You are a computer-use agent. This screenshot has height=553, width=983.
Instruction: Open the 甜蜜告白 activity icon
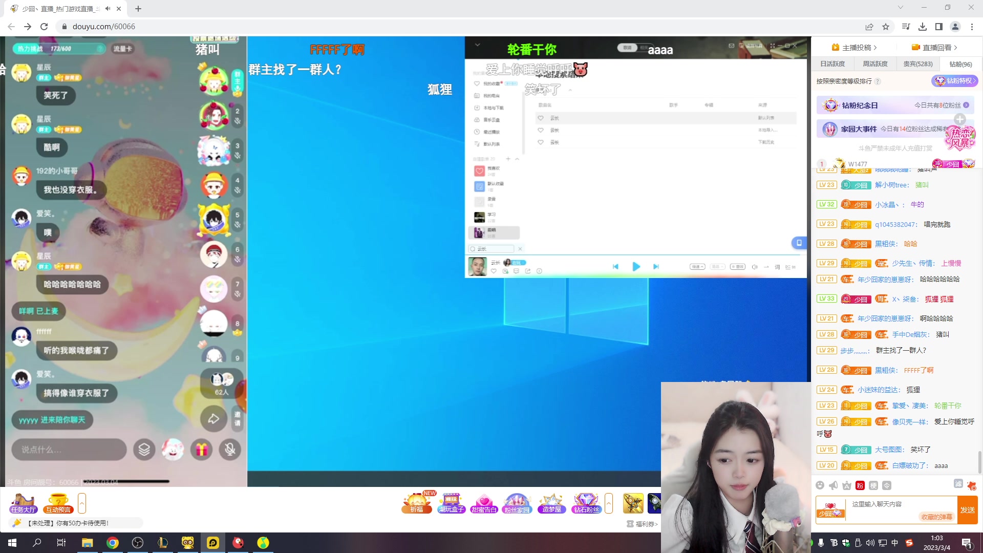(484, 503)
